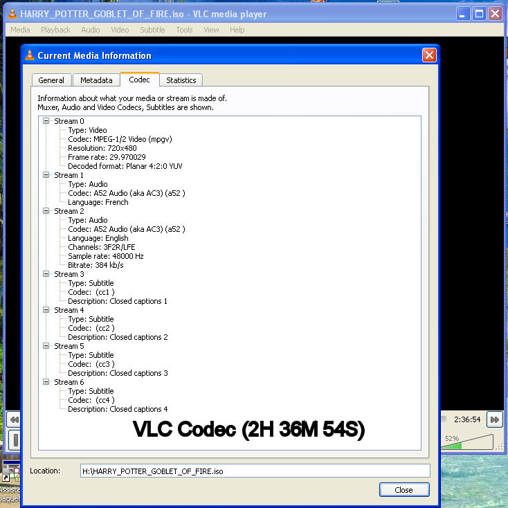Maximize the VLC media player window
Image resolution: width=508 pixels, height=508 pixels.
click(479, 14)
